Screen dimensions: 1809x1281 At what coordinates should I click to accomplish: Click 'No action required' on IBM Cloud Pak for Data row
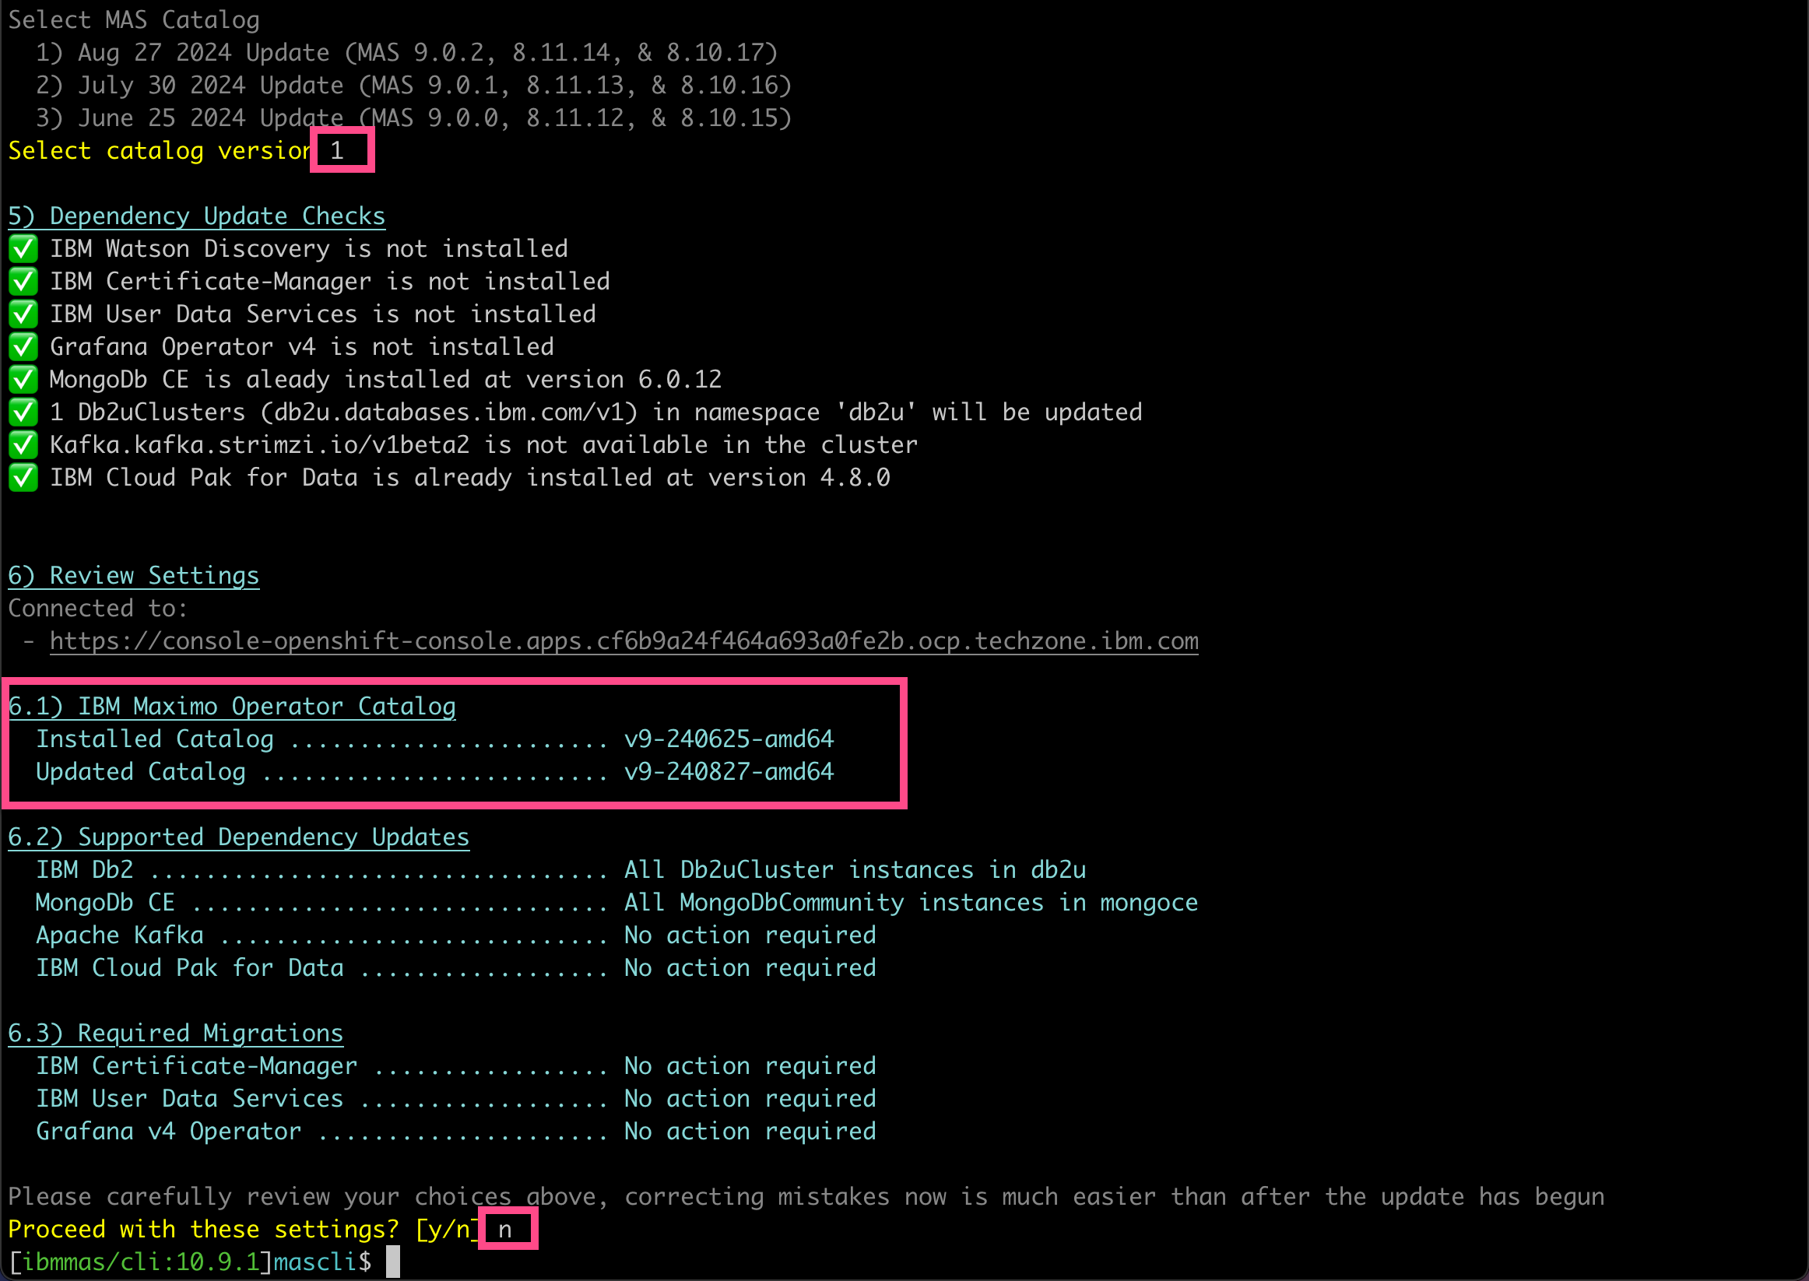[750, 969]
